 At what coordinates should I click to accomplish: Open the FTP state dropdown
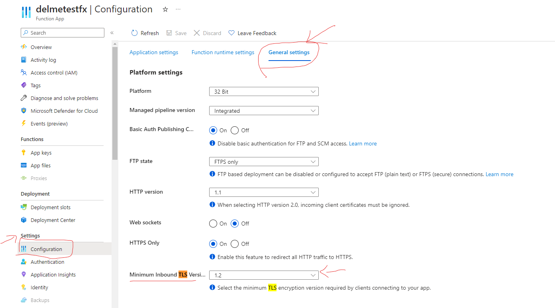263,161
